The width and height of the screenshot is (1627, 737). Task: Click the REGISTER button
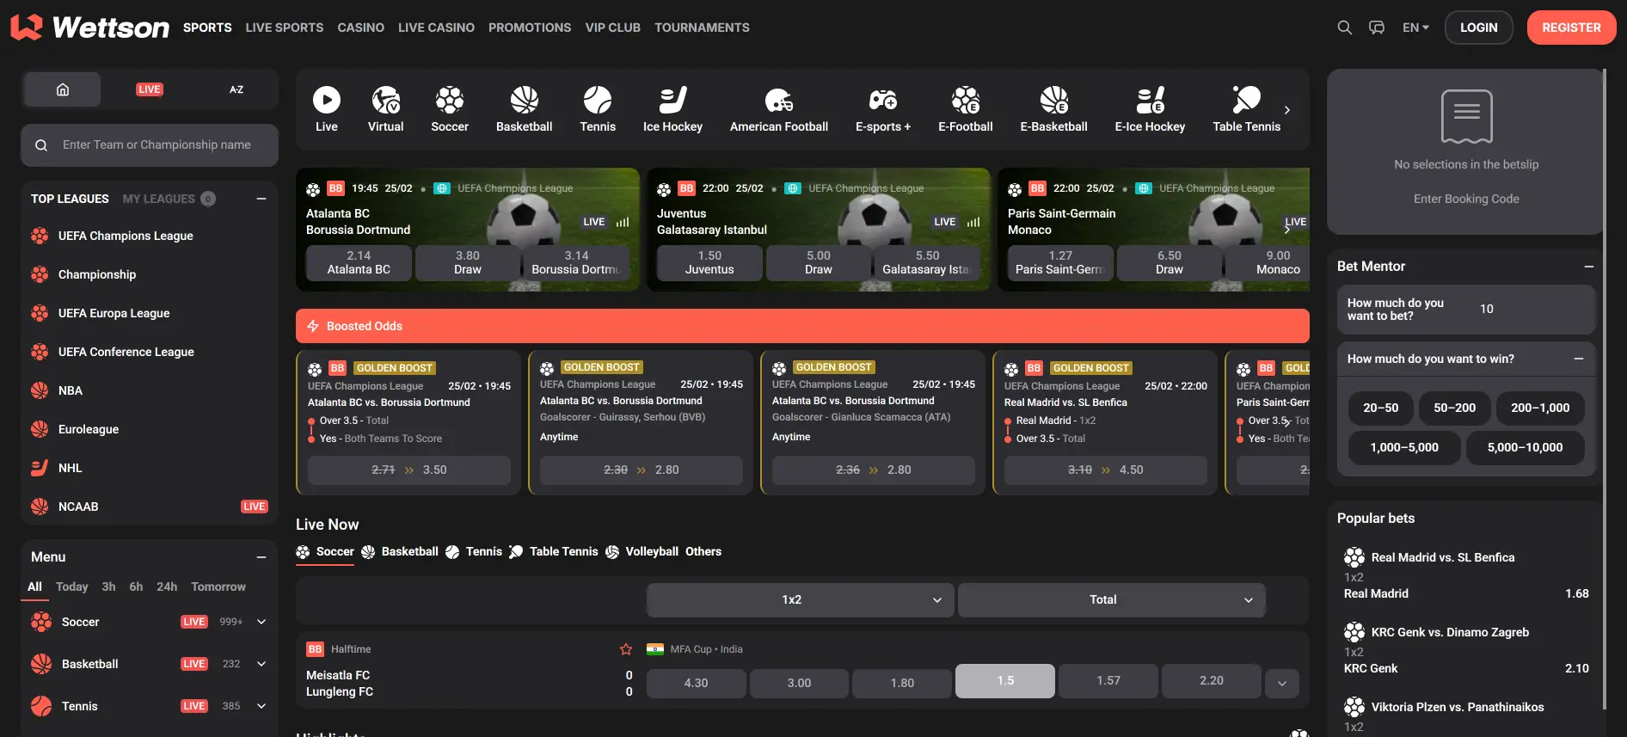pos(1571,28)
